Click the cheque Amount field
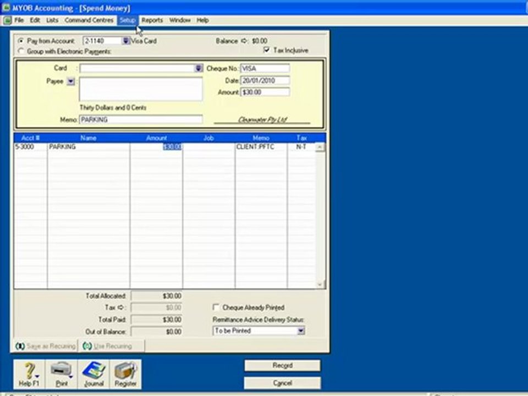This screenshot has width=528, height=396. 265,92
